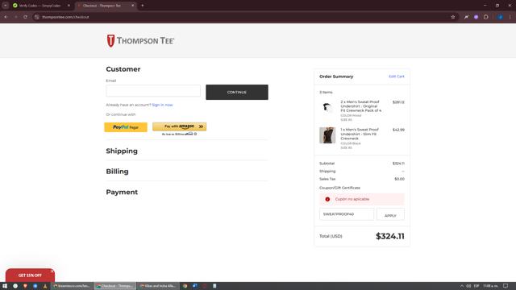Pay using the PayPal button

[126, 127]
